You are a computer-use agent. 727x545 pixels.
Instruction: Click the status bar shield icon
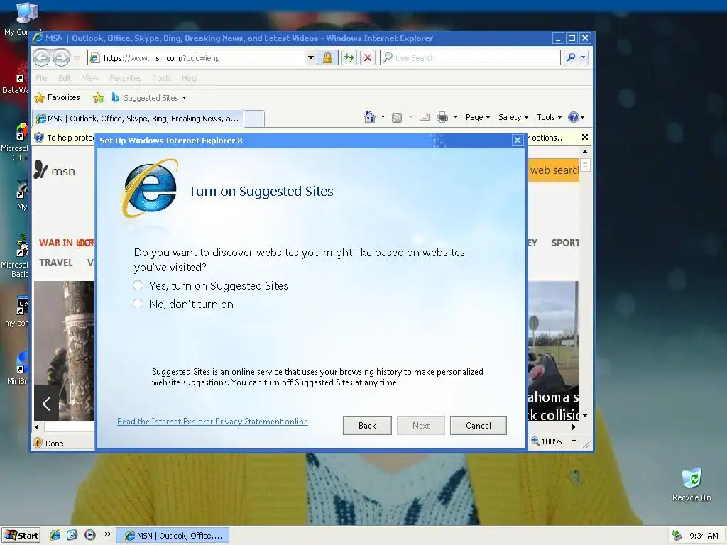pos(38,443)
